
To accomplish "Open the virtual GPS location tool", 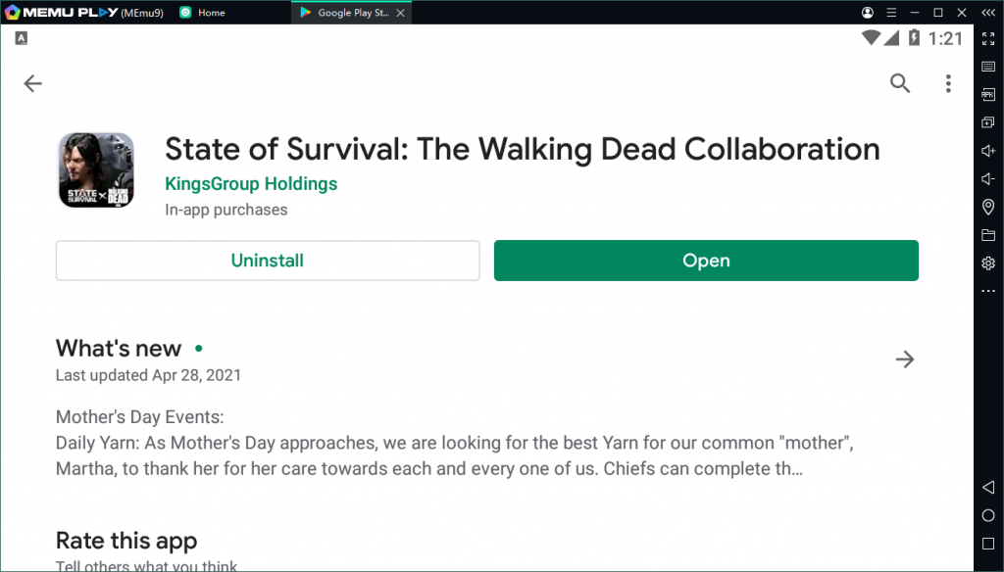I will 988,207.
